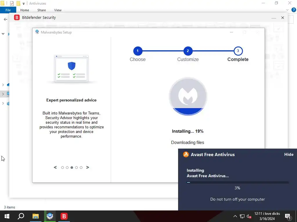Select fifth carousel dot
The width and height of the screenshot is (297, 222).
tap(81, 168)
